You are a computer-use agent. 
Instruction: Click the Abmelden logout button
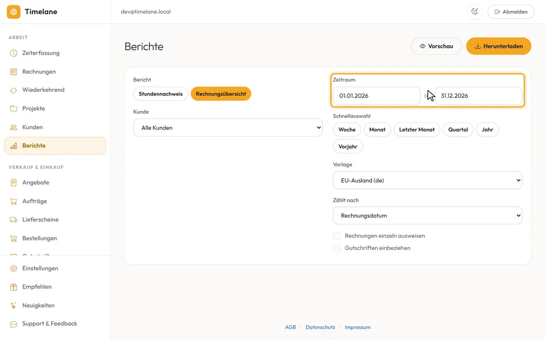(511, 12)
